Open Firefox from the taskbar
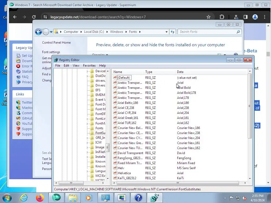Viewport: 271px width, 203px height. click(40, 198)
